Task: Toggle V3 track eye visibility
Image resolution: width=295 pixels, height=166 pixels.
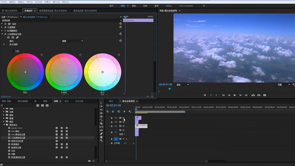Action: click(123, 122)
